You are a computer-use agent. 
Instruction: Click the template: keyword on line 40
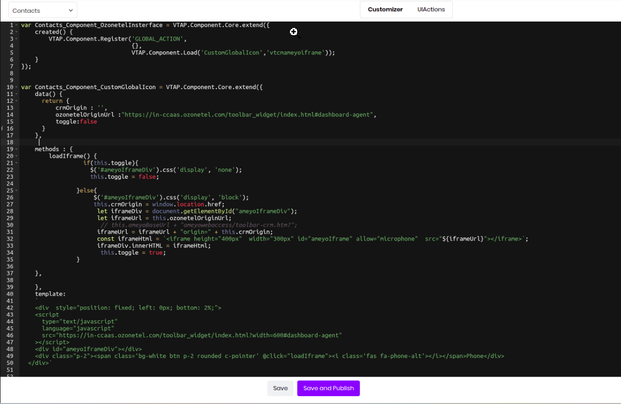(50, 294)
